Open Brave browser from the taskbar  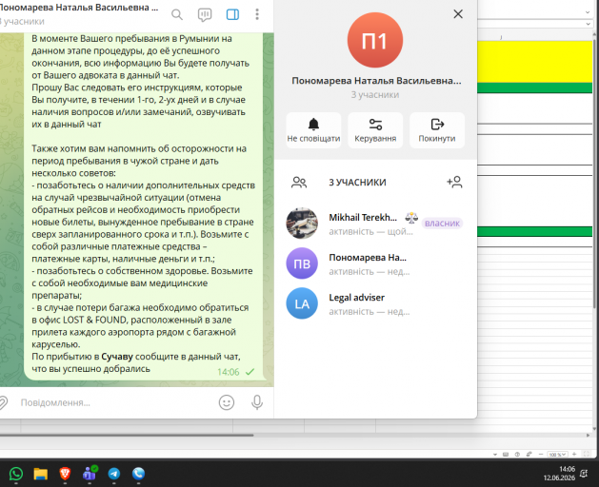click(x=65, y=474)
